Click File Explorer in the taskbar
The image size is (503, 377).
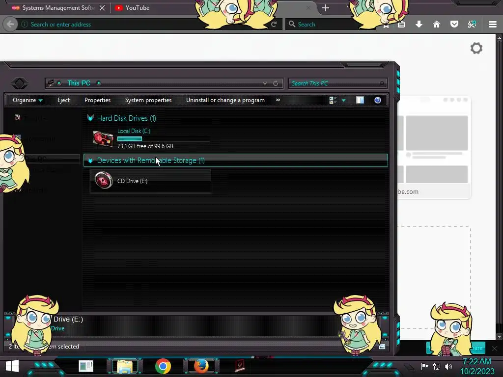point(125,366)
